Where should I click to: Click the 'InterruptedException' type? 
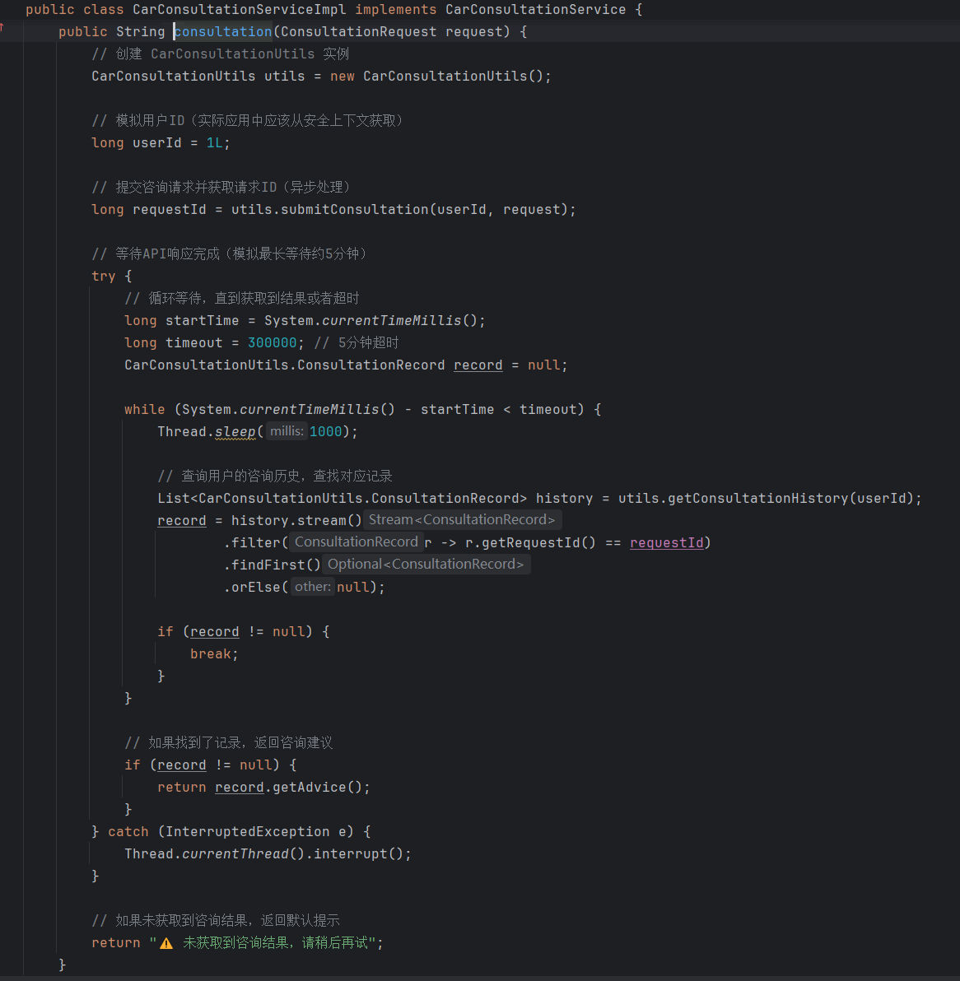click(x=247, y=831)
